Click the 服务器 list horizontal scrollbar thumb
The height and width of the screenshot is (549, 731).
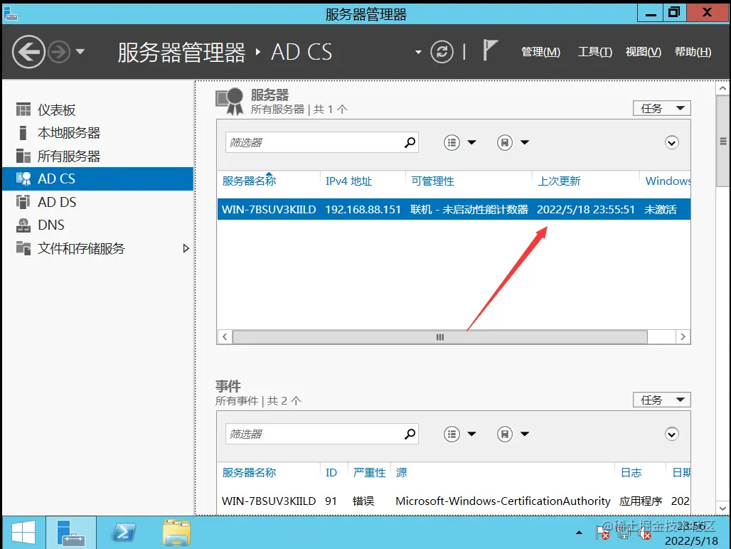[x=440, y=337]
